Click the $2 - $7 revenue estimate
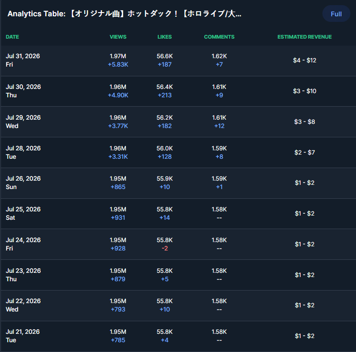Screen dimensions: 356x352 pyautogui.click(x=305, y=152)
